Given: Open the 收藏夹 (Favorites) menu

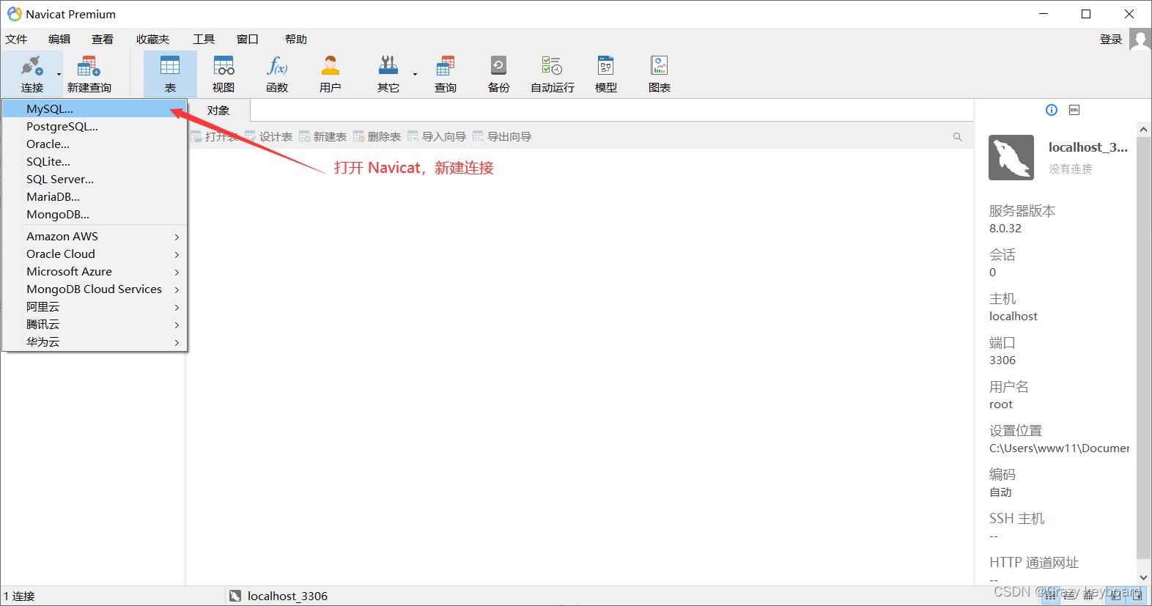Looking at the screenshot, I should (152, 40).
